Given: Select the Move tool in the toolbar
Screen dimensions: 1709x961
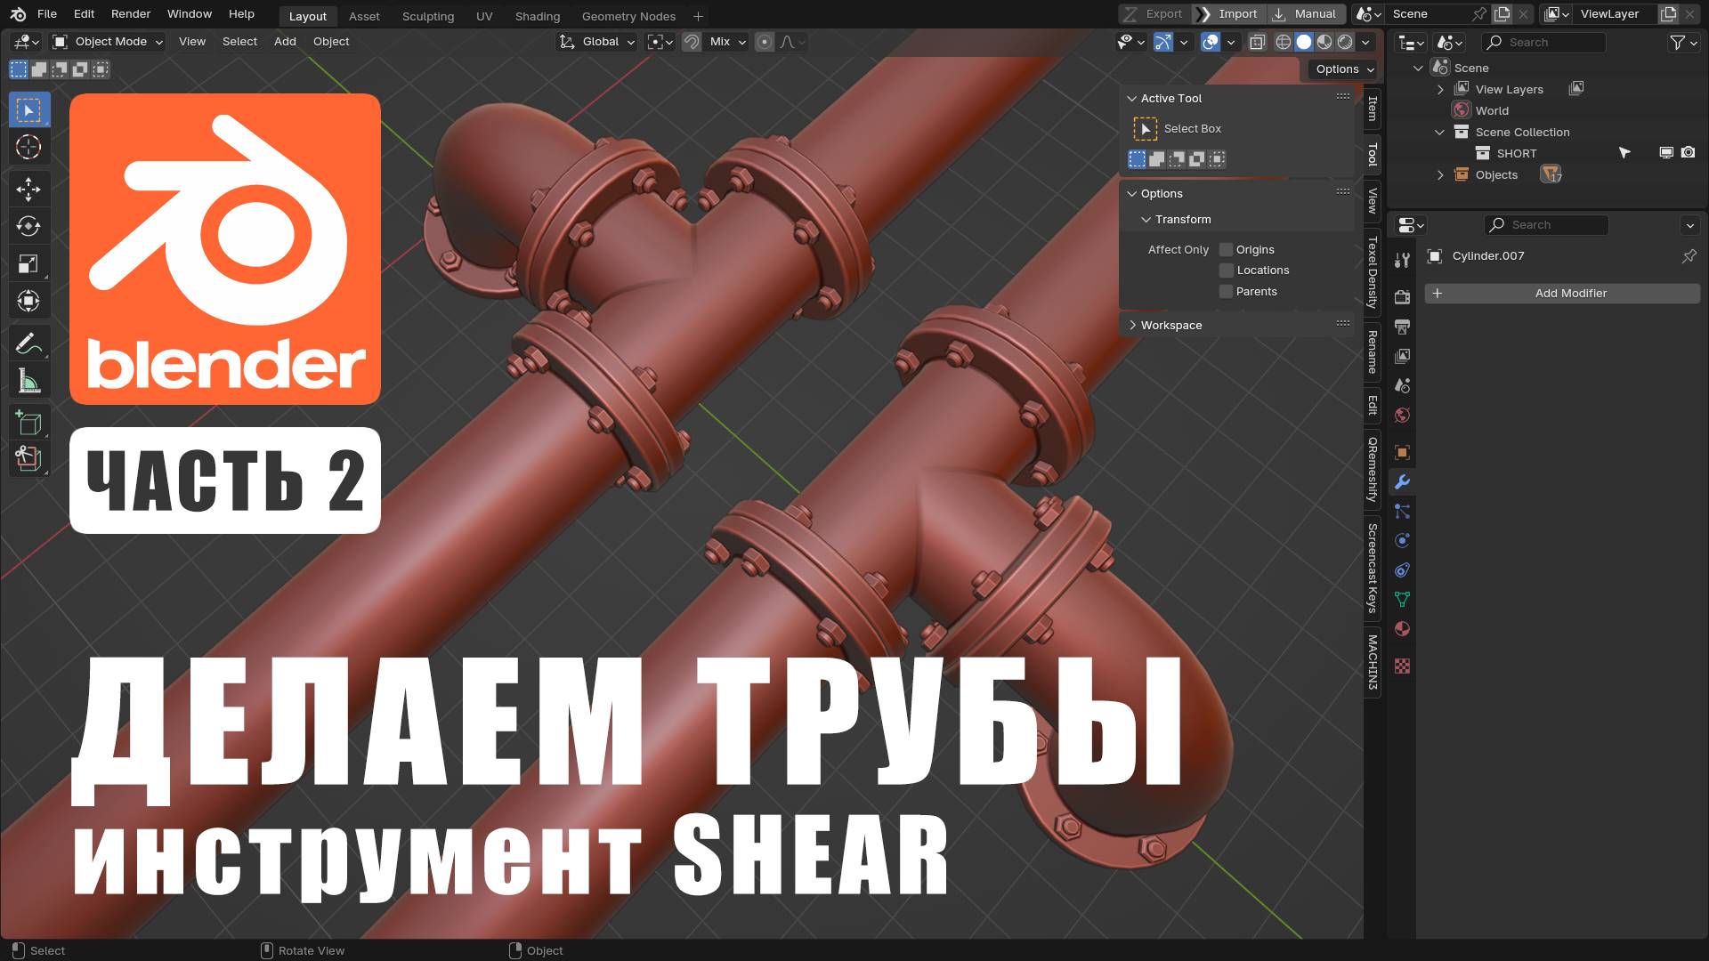Looking at the screenshot, I should 28,190.
